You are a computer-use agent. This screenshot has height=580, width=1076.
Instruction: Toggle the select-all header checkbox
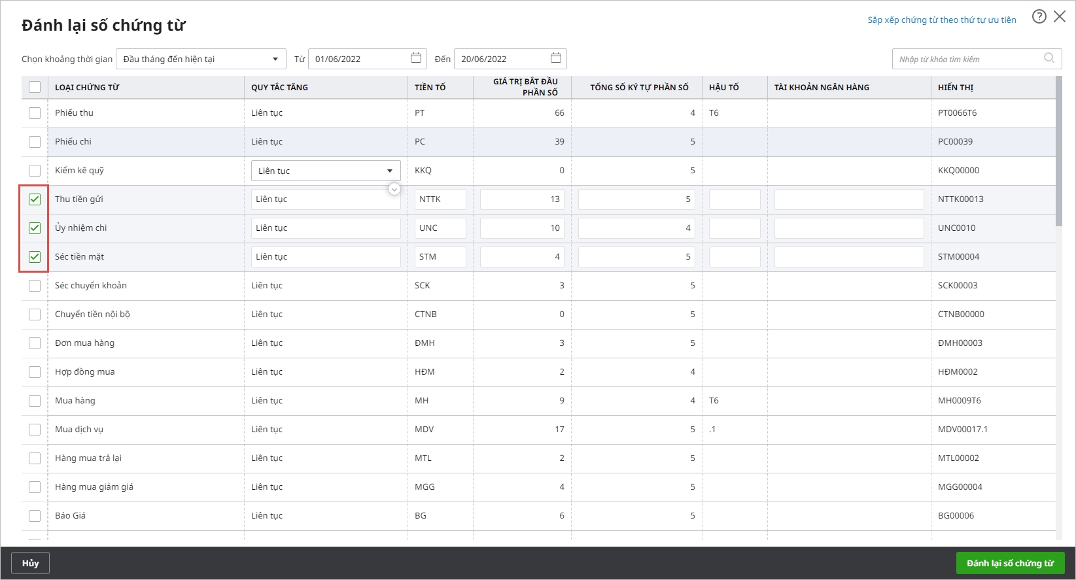(x=35, y=87)
